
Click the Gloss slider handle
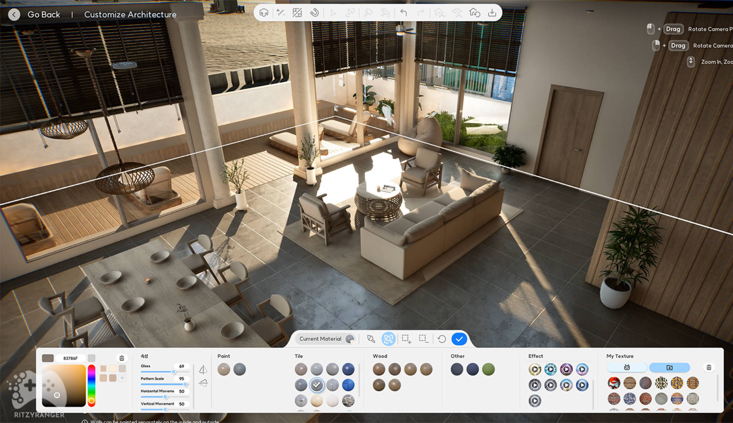173,372
